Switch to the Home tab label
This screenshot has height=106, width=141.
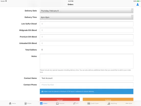click(x=14, y=103)
